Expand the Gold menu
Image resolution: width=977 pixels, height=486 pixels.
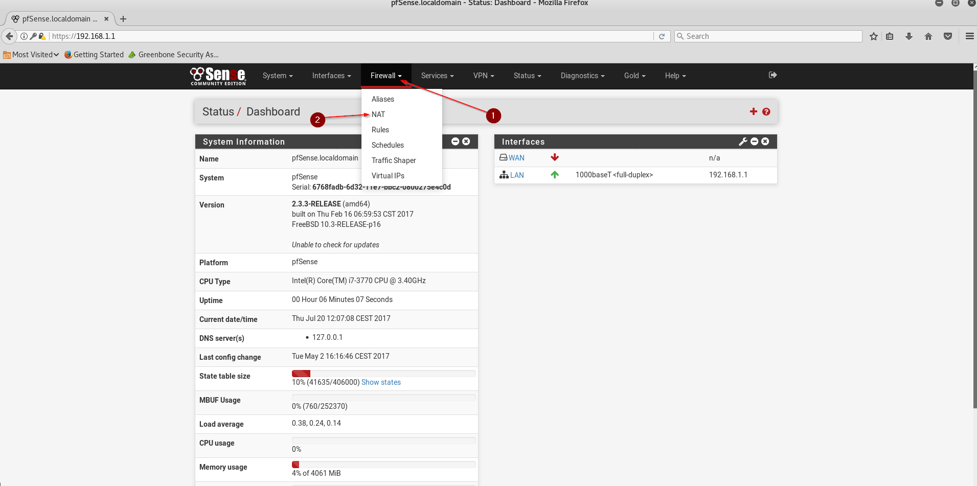click(634, 76)
